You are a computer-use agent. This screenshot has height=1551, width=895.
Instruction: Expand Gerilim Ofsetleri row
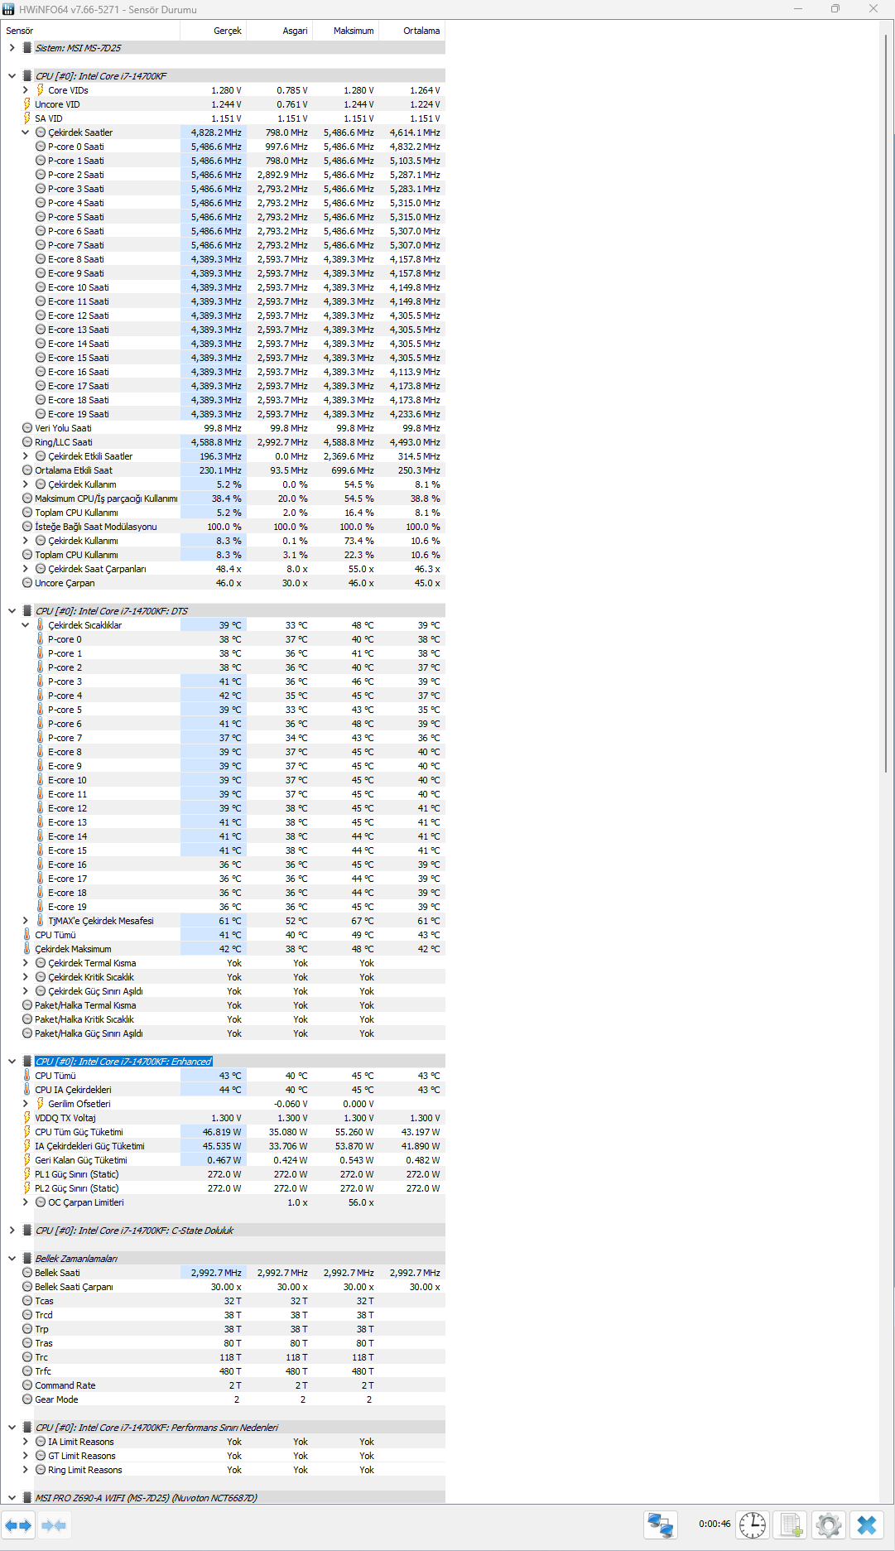25,1104
